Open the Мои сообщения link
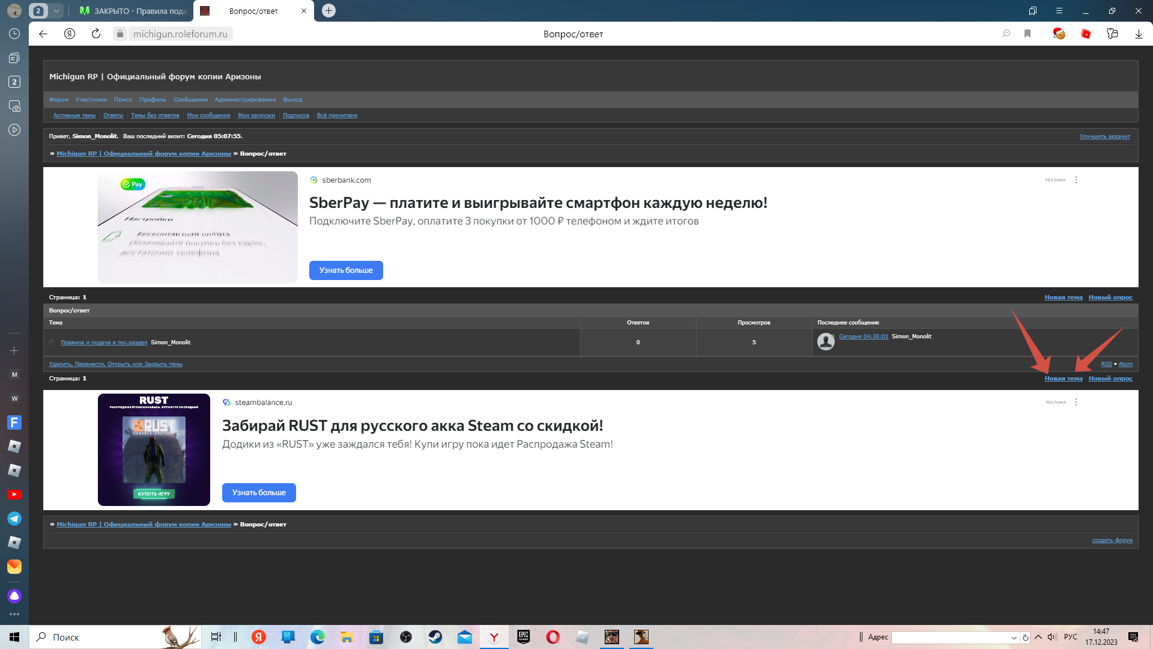This screenshot has height=649, width=1153. 208,115
